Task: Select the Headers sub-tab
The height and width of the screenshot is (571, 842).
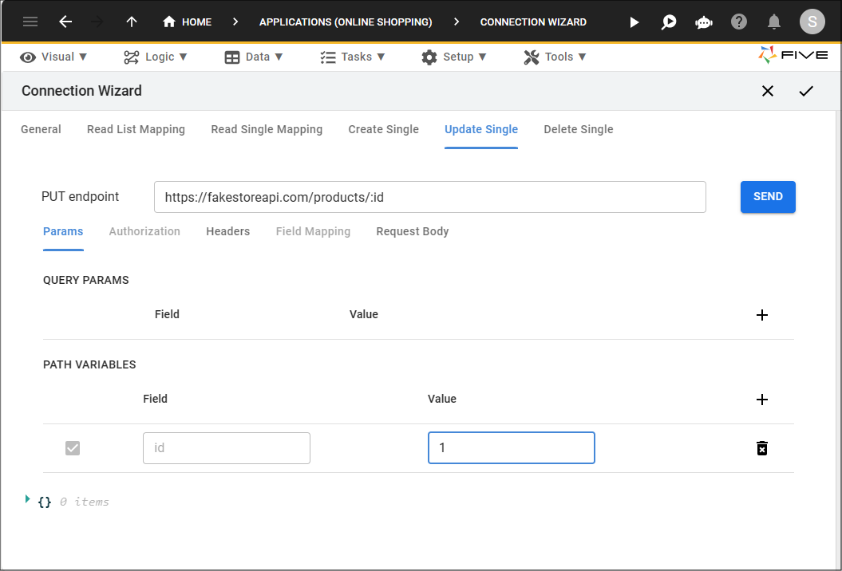Action: coord(227,231)
